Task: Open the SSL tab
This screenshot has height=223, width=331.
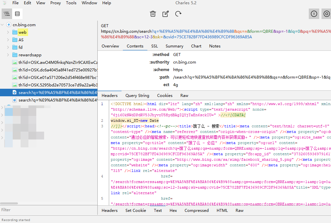Action: pyautogui.click(x=155, y=46)
